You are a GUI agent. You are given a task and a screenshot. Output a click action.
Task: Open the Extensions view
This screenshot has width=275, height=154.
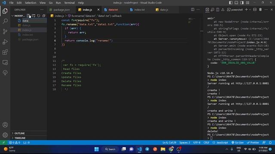(x=5, y=52)
